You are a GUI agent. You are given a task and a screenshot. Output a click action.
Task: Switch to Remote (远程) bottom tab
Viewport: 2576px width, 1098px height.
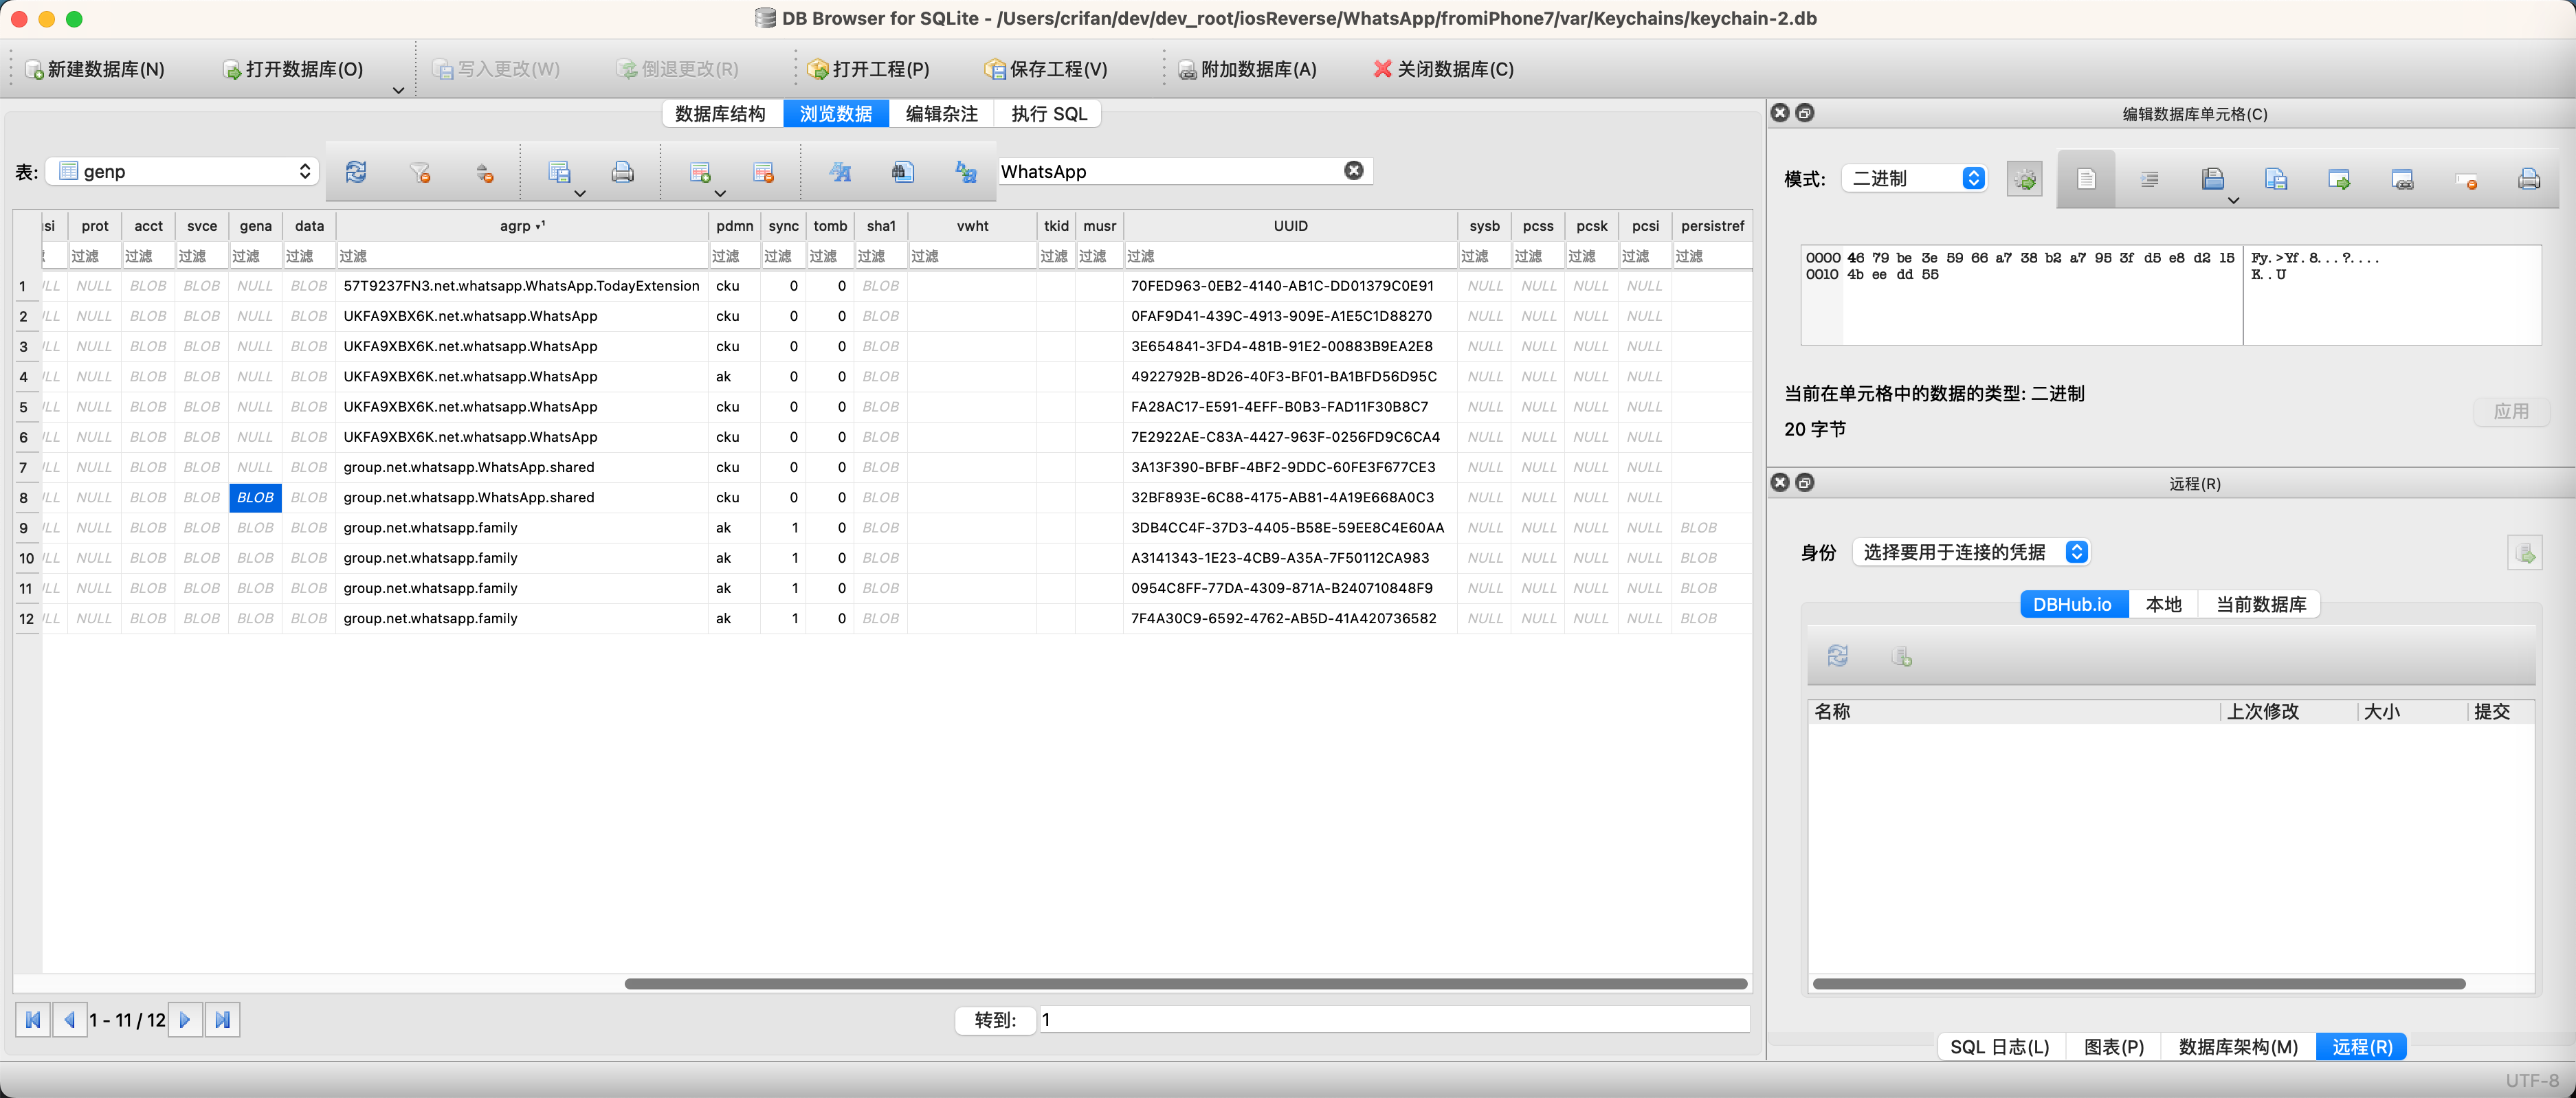pos(2361,1046)
